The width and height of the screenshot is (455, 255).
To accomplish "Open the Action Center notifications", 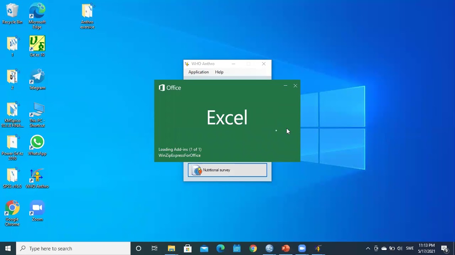I will (444, 248).
